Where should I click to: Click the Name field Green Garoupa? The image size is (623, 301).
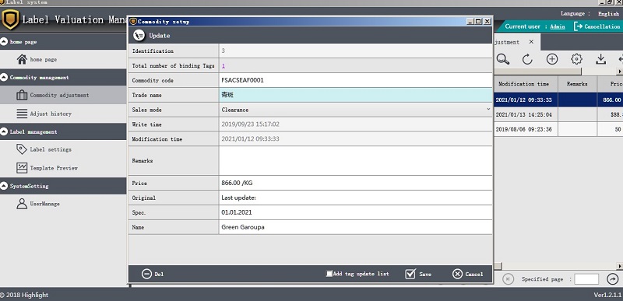click(356, 227)
